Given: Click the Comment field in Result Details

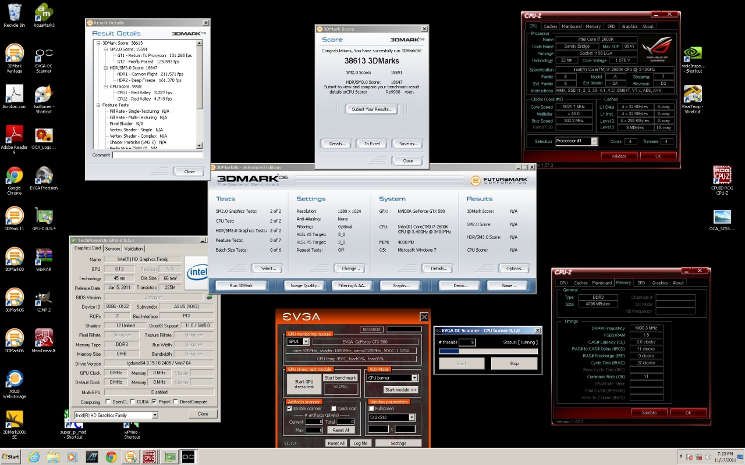Looking at the screenshot, I should [x=157, y=155].
